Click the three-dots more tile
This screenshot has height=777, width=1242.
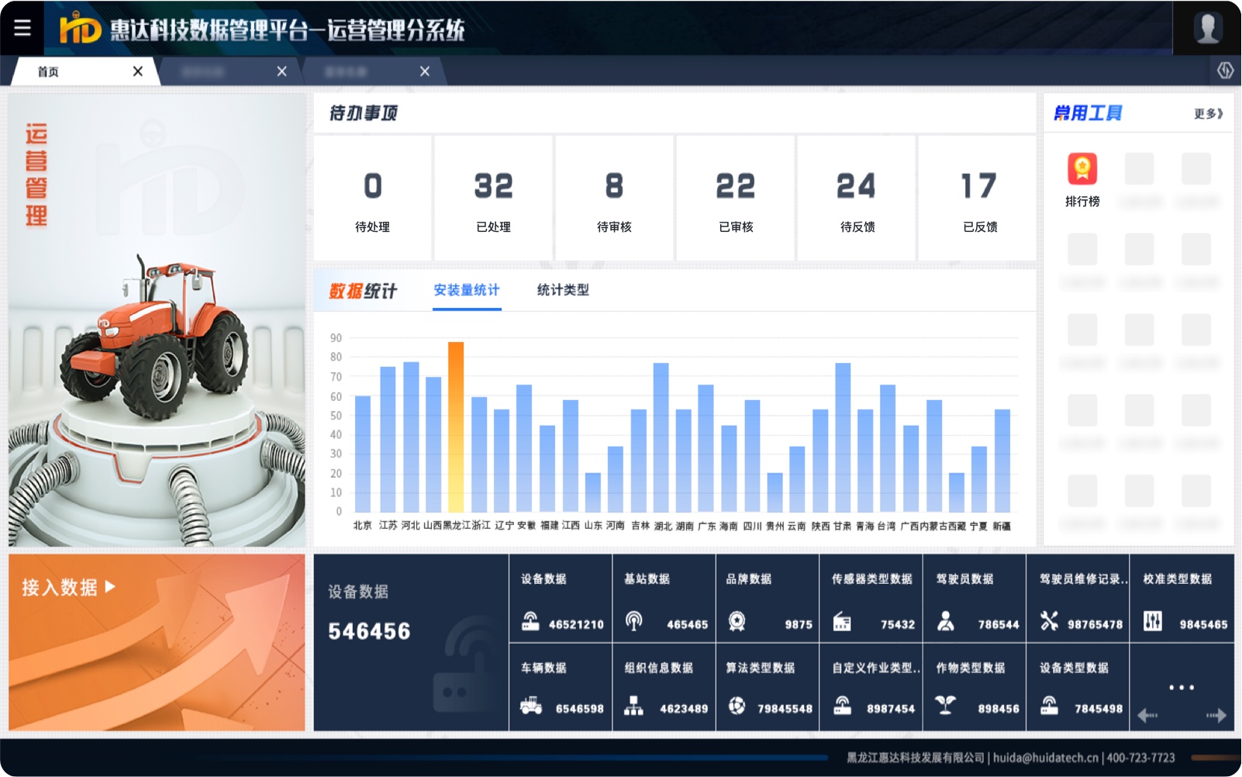tap(1182, 687)
